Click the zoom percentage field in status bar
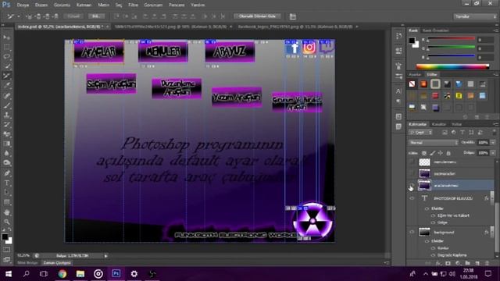 (23, 255)
